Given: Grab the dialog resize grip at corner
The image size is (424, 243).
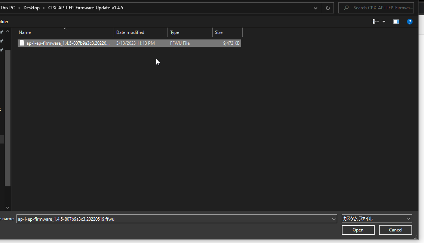Looking at the screenshot, I should pos(416,237).
